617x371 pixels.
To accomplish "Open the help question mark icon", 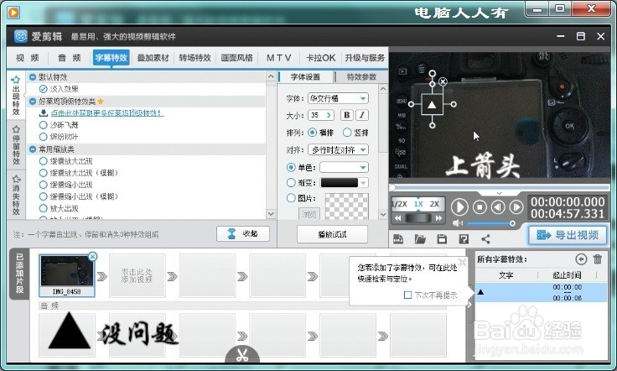I will [464, 238].
